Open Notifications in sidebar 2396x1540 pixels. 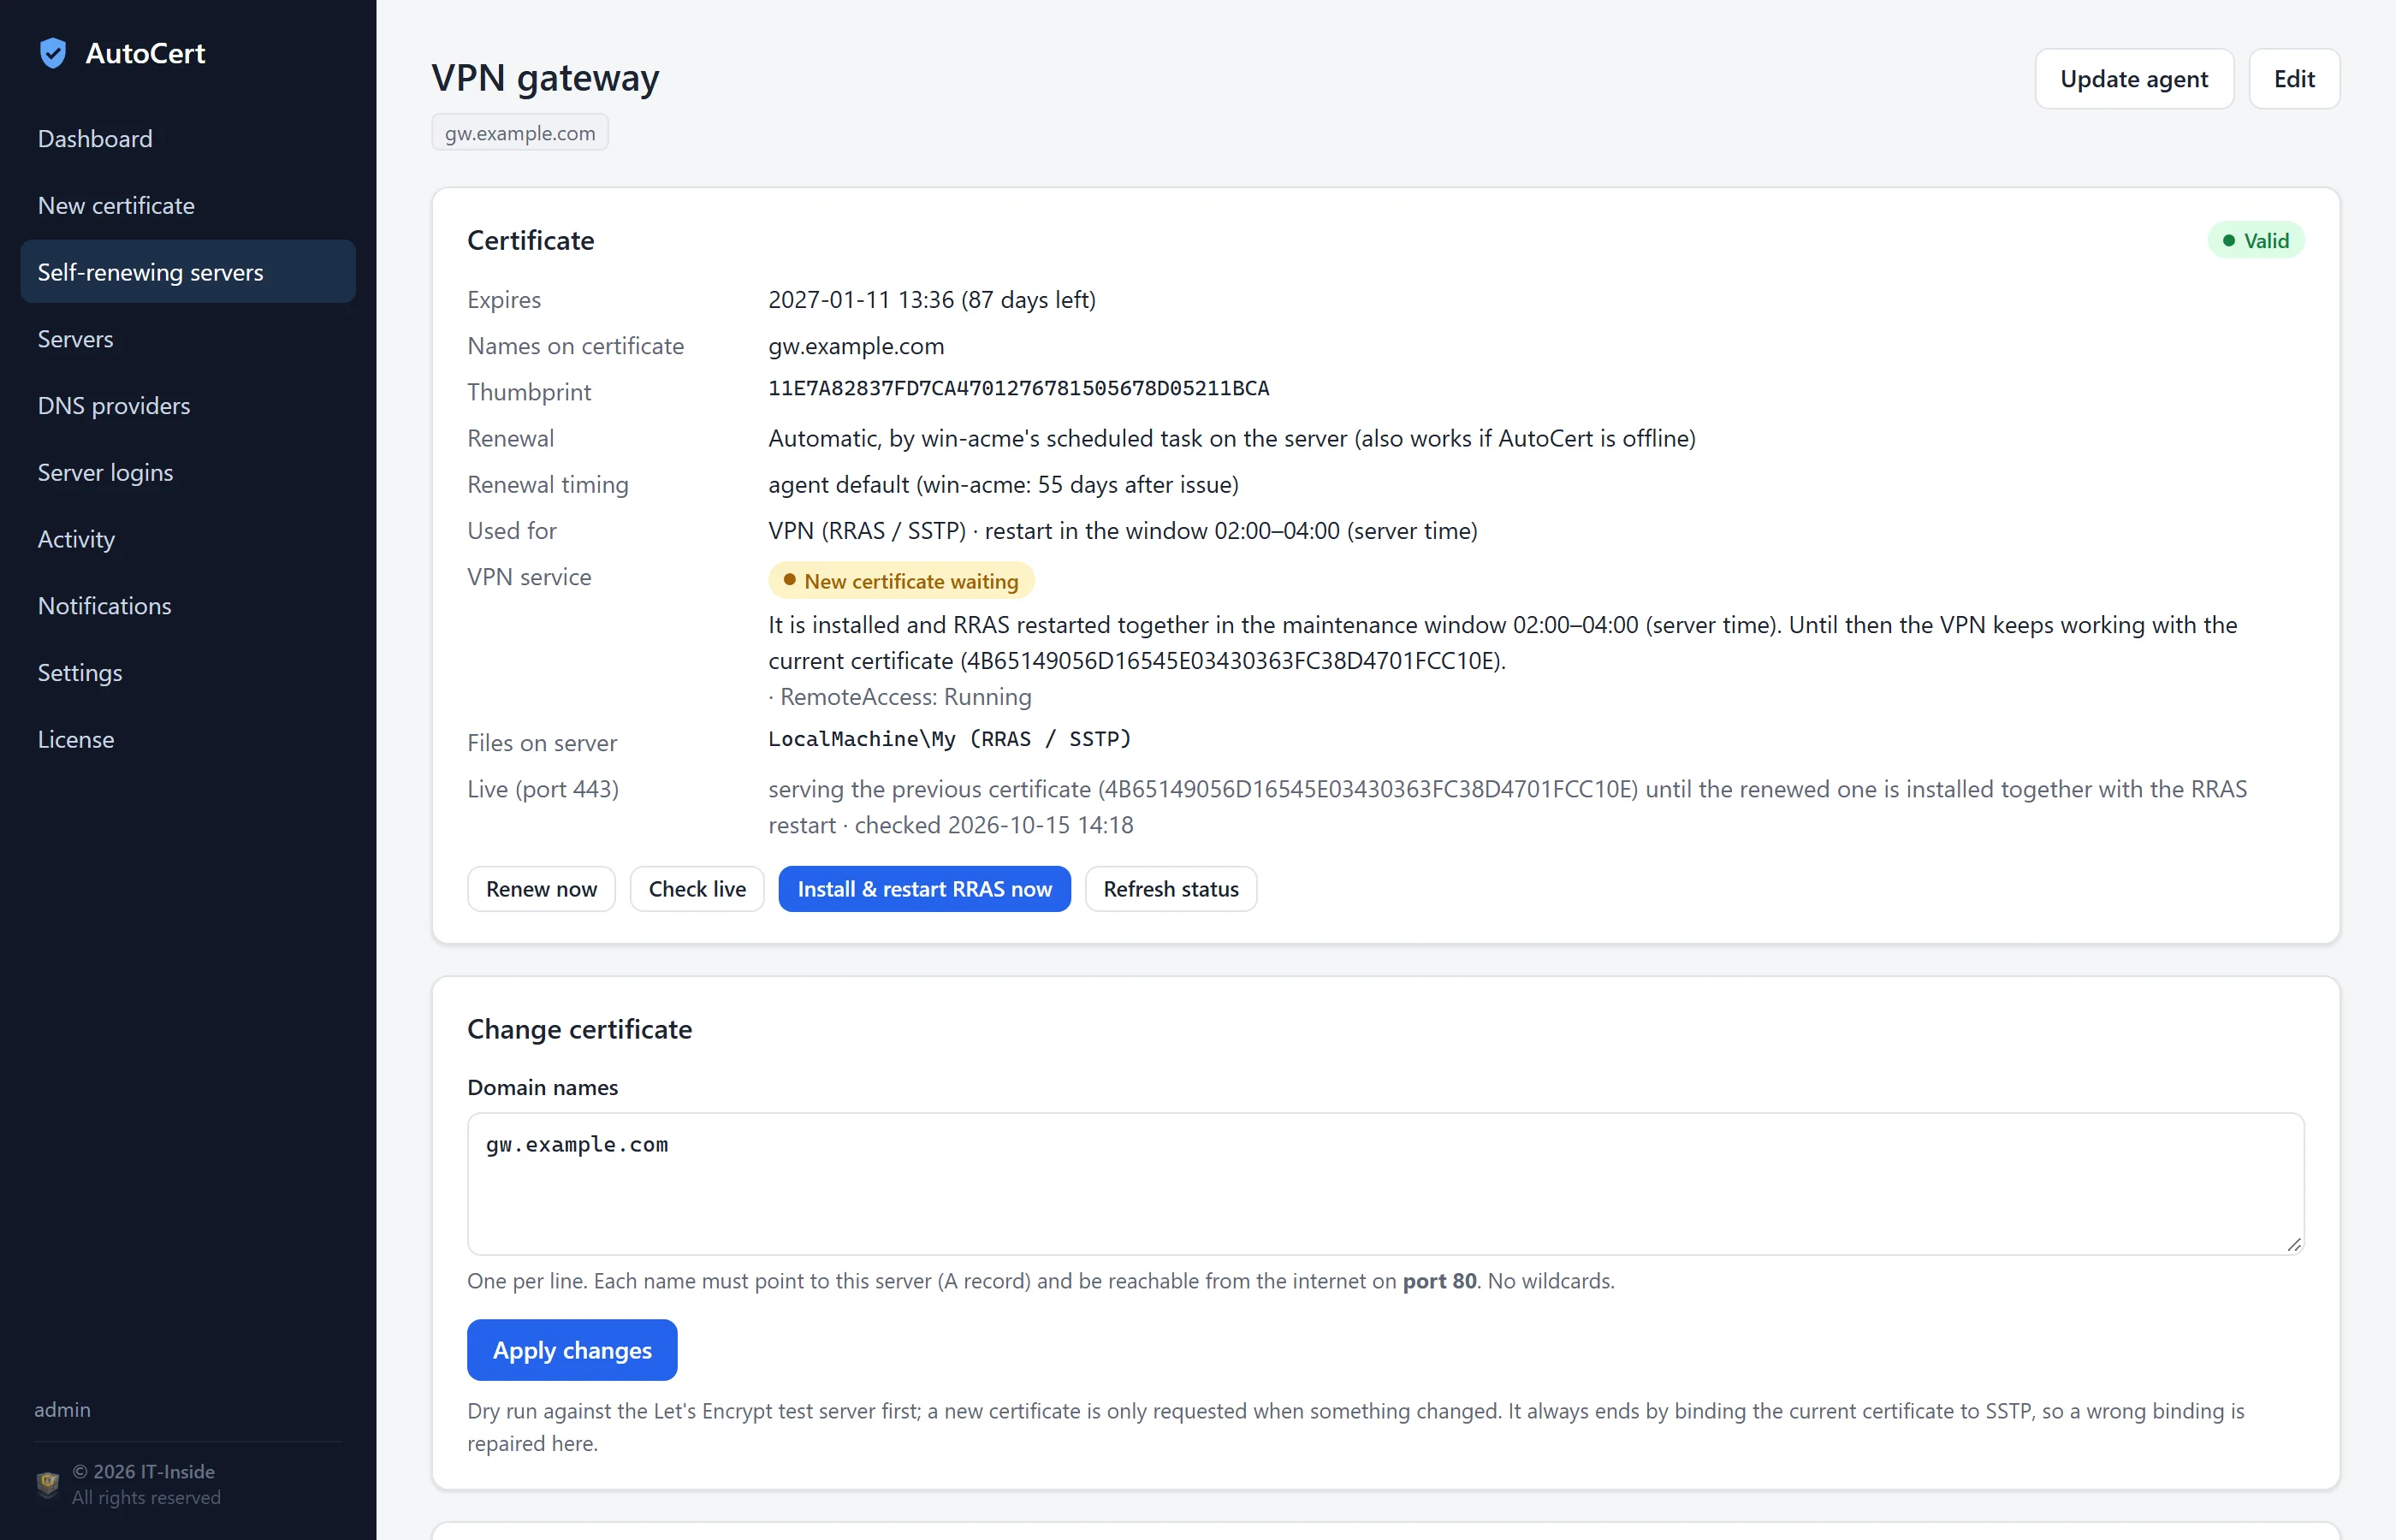coord(188,606)
